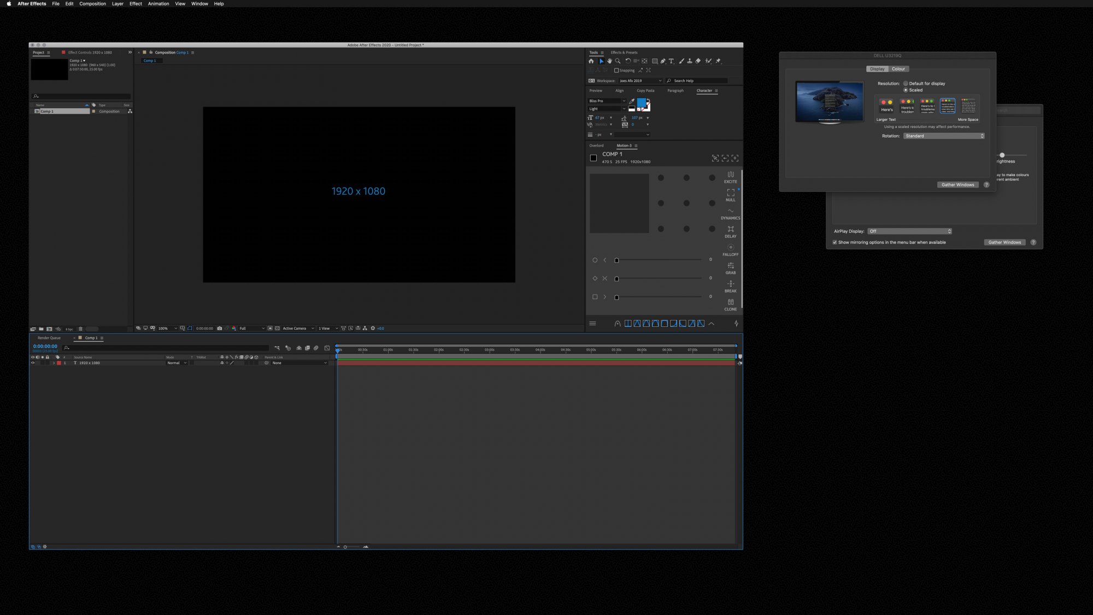Click the Motion-3 DELAY tool
Viewport: 1093px width, 615px height.
click(731, 231)
